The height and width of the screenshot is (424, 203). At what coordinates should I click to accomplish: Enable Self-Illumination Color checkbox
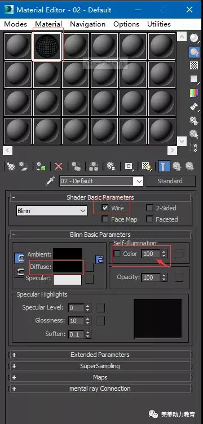coord(117,254)
